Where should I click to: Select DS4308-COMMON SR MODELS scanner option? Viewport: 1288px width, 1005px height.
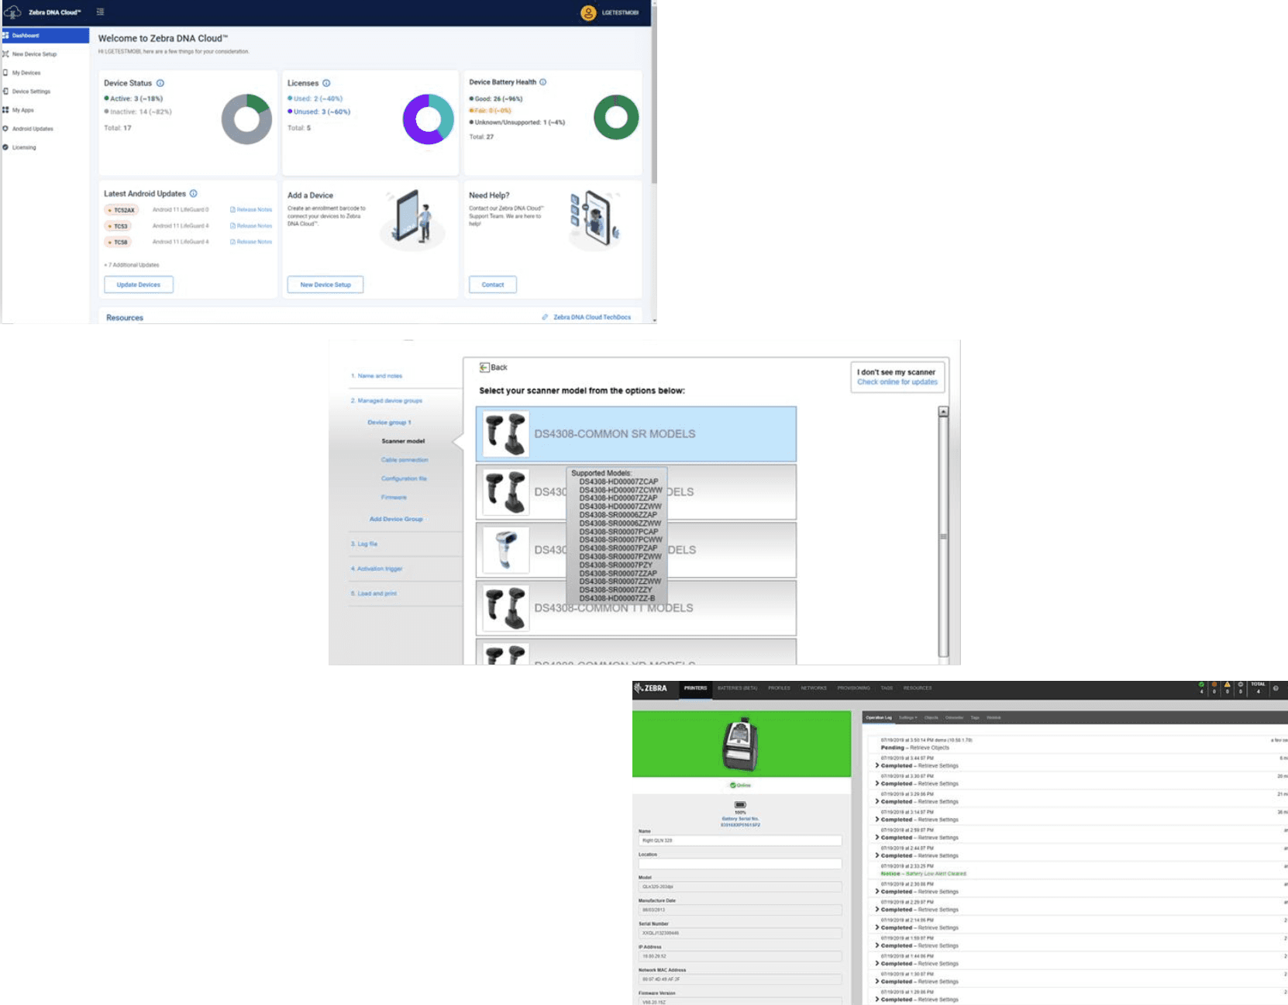(x=636, y=434)
